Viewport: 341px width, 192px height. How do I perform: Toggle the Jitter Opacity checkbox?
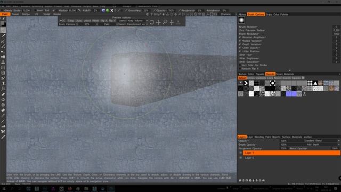click(240, 48)
